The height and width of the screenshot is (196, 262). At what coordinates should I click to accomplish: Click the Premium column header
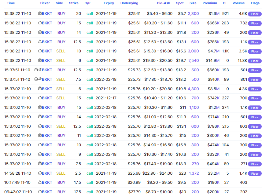(210, 3)
